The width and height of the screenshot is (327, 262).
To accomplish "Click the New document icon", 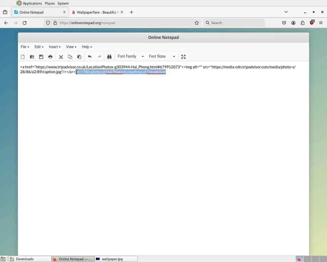I will pyautogui.click(x=23, y=57).
